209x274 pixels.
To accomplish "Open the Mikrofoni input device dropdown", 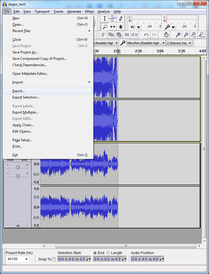I will pos(163,43).
